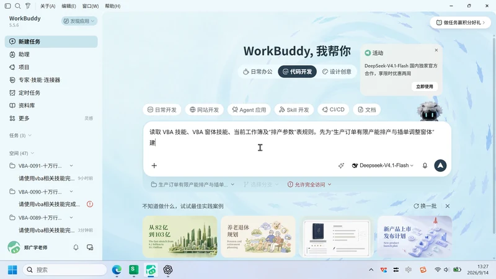The image size is (496, 279).
Task: Open the 生产订单有限产能排产 folder dropdown
Action: coord(193,185)
